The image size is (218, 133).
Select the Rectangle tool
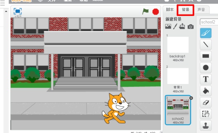tap(206, 56)
